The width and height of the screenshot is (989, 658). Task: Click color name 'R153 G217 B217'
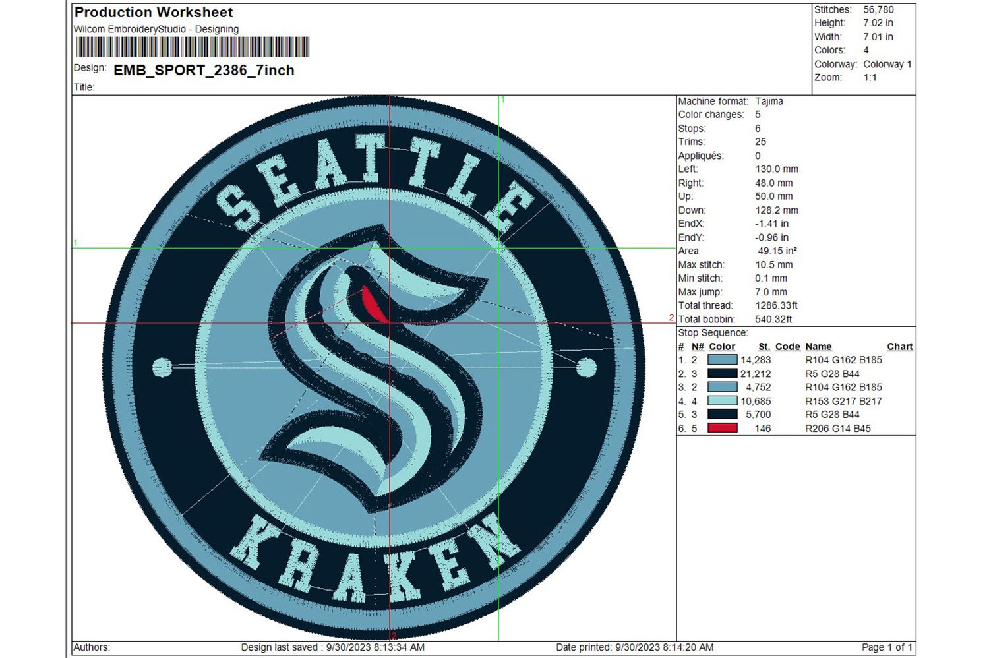pyautogui.click(x=843, y=401)
